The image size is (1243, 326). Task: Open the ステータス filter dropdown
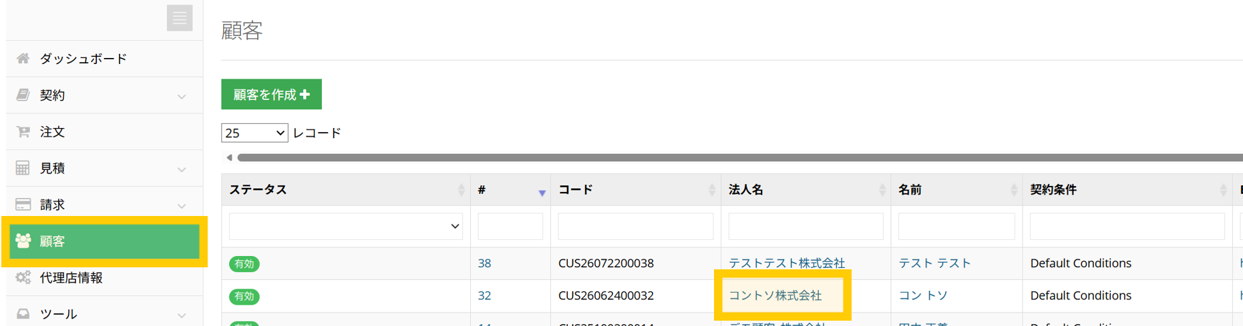pyautogui.click(x=346, y=226)
